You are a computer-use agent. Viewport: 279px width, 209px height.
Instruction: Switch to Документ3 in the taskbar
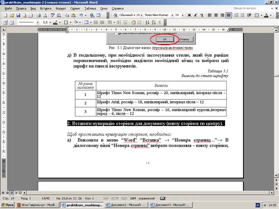pos(171,205)
